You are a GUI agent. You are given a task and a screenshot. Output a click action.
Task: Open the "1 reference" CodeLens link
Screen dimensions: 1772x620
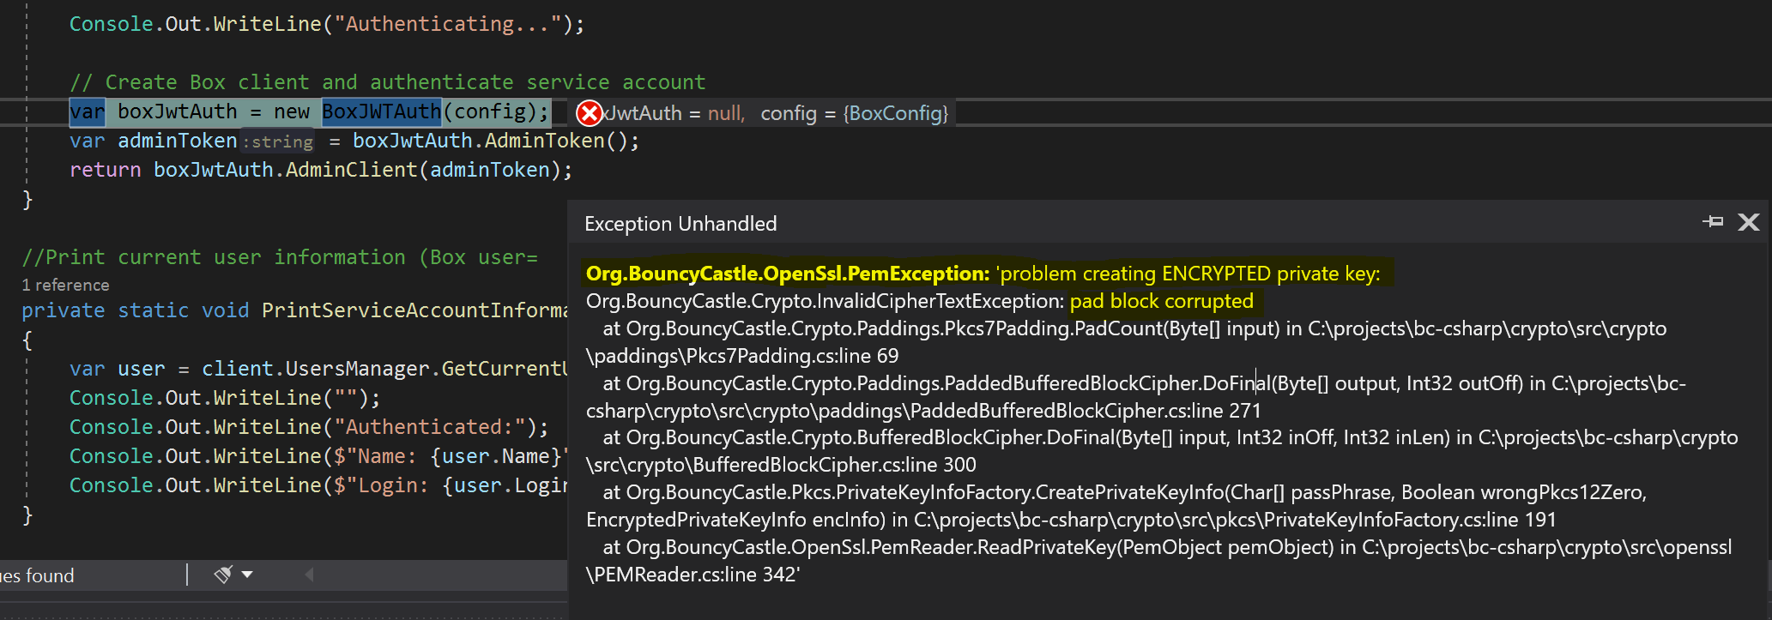[66, 284]
